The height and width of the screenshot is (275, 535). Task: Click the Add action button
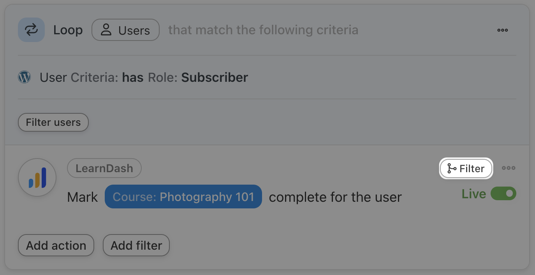click(x=56, y=245)
